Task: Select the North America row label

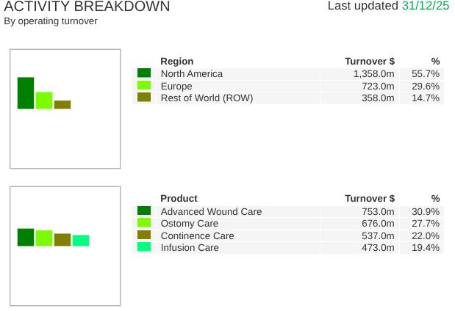Action: pos(191,74)
